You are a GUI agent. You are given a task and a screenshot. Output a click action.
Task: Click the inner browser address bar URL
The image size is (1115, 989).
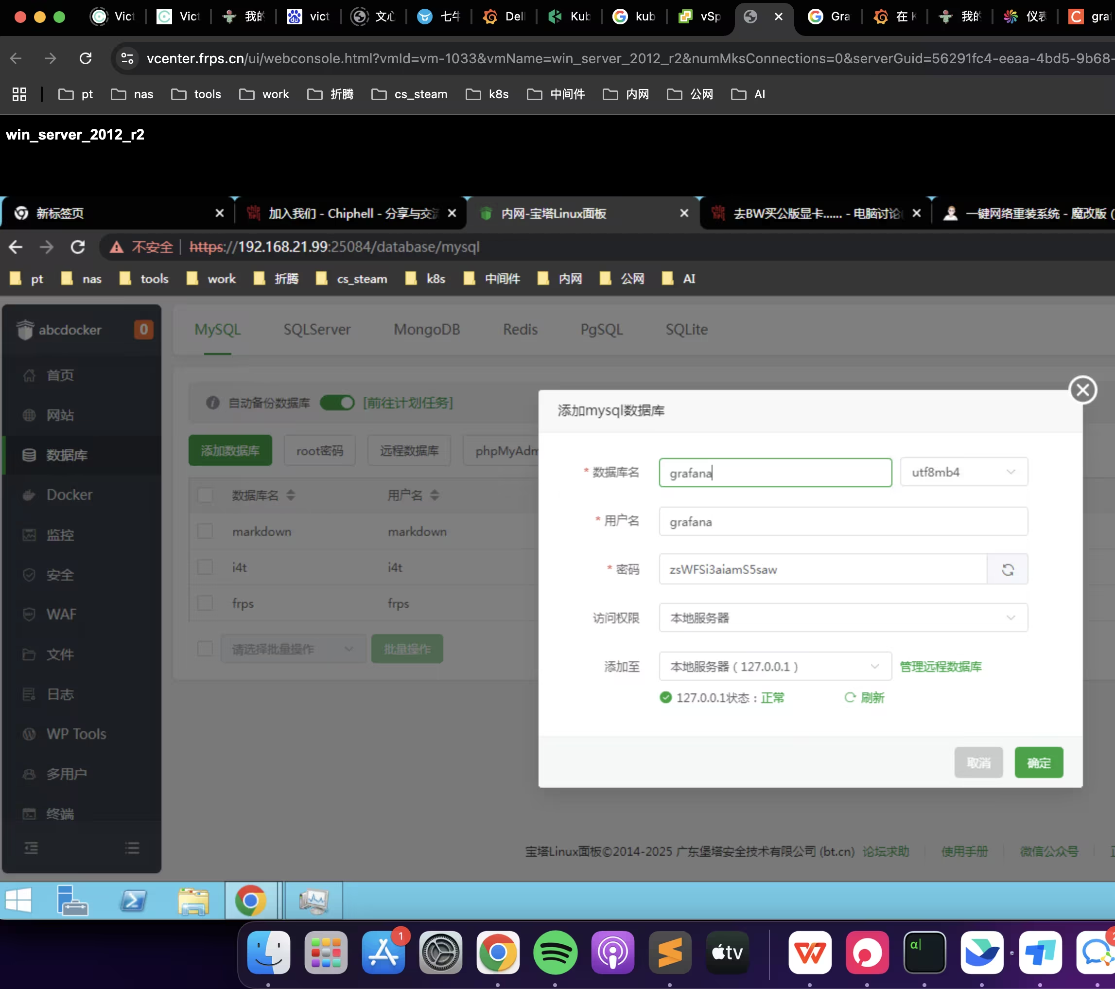(x=334, y=247)
